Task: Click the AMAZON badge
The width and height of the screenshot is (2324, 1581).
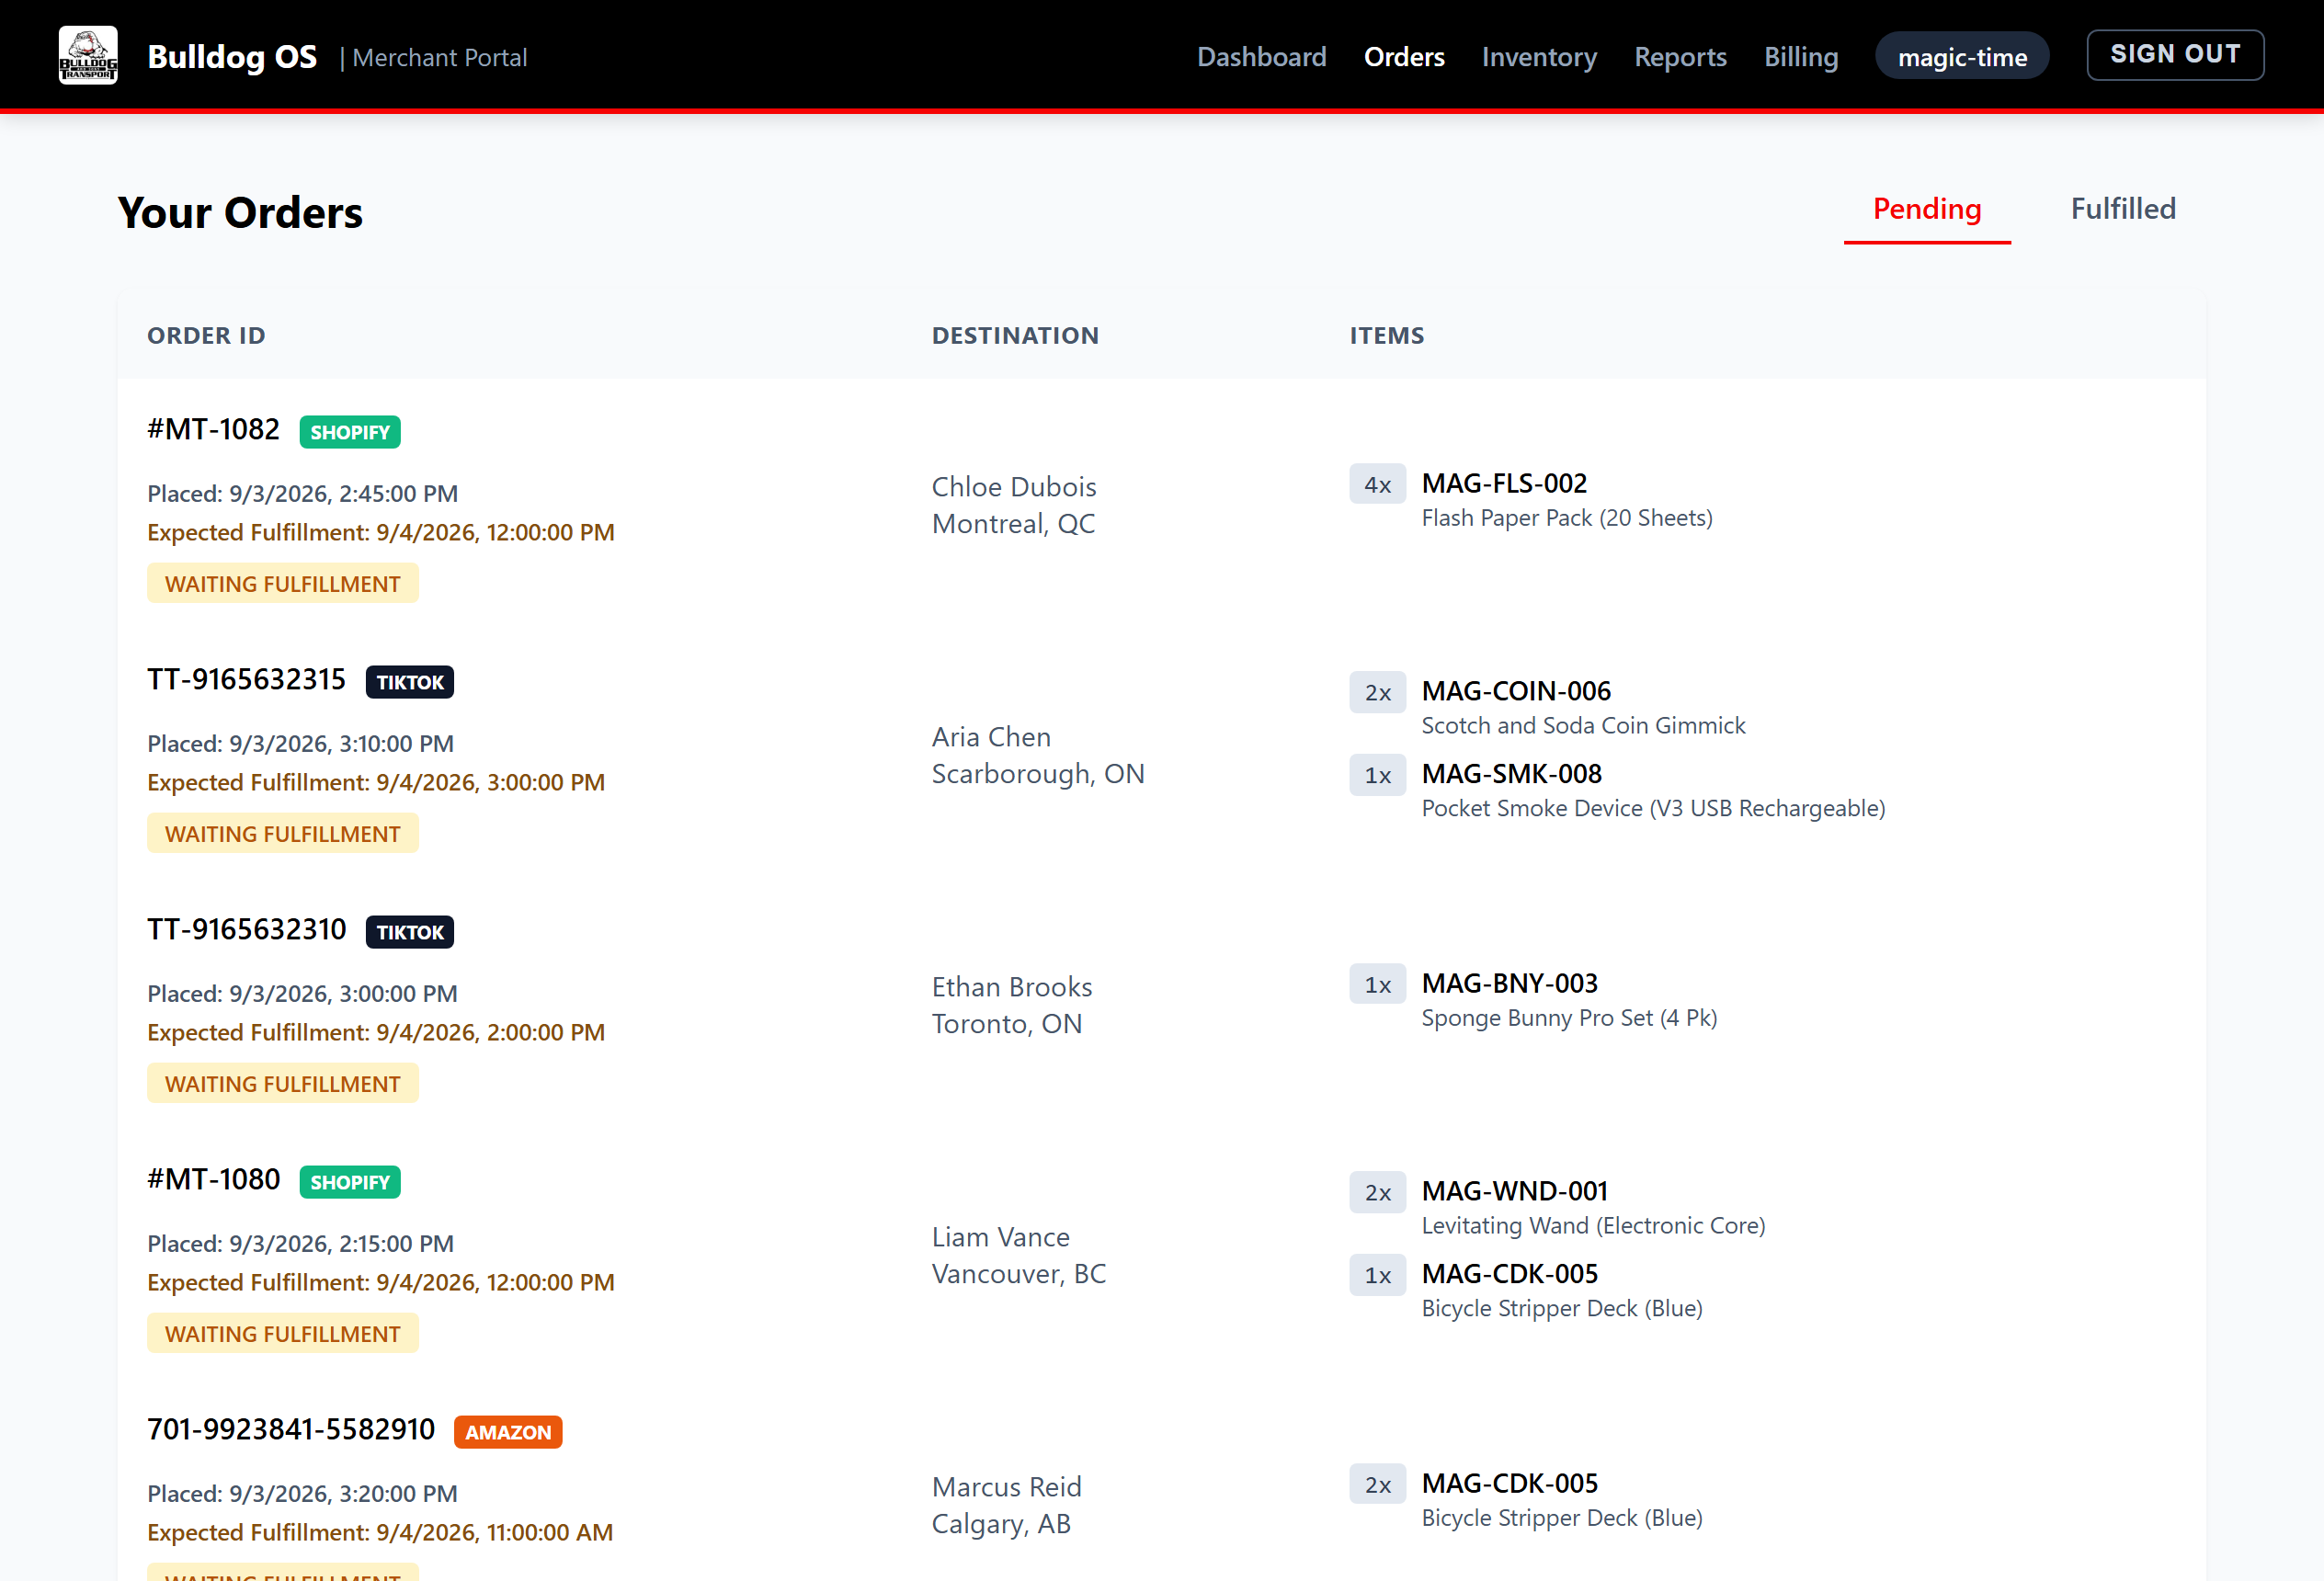Action: coord(508,1432)
